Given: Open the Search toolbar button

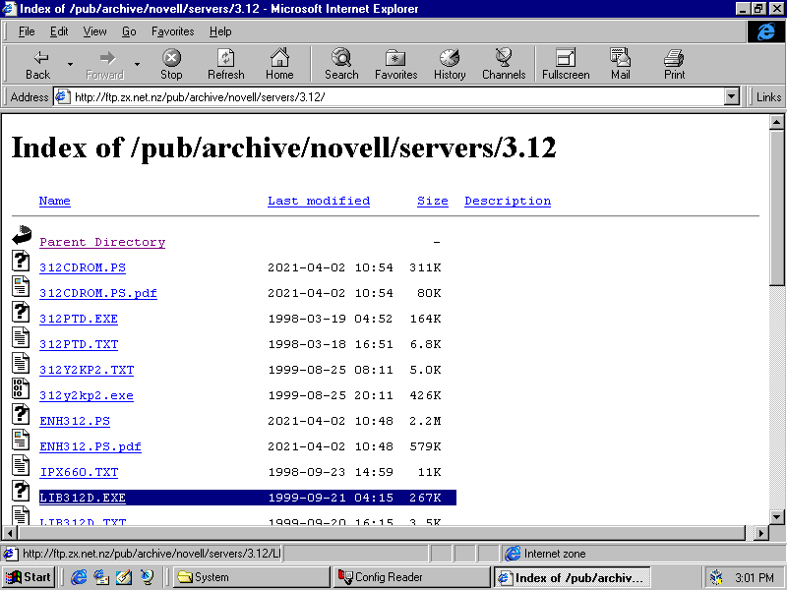Looking at the screenshot, I should pos(341,64).
